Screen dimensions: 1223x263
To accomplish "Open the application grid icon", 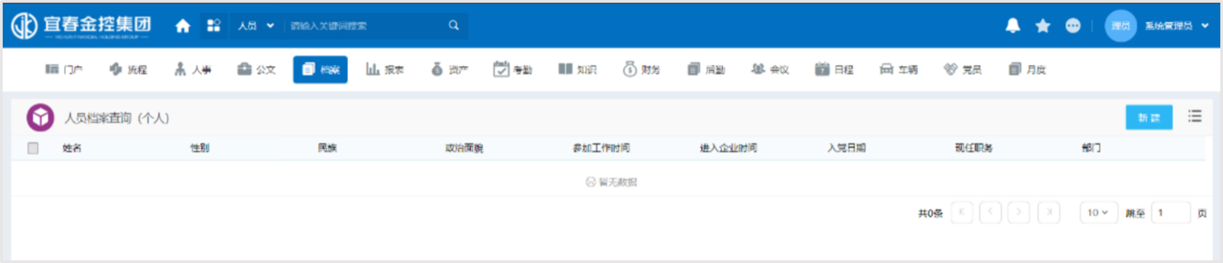I will point(214,25).
